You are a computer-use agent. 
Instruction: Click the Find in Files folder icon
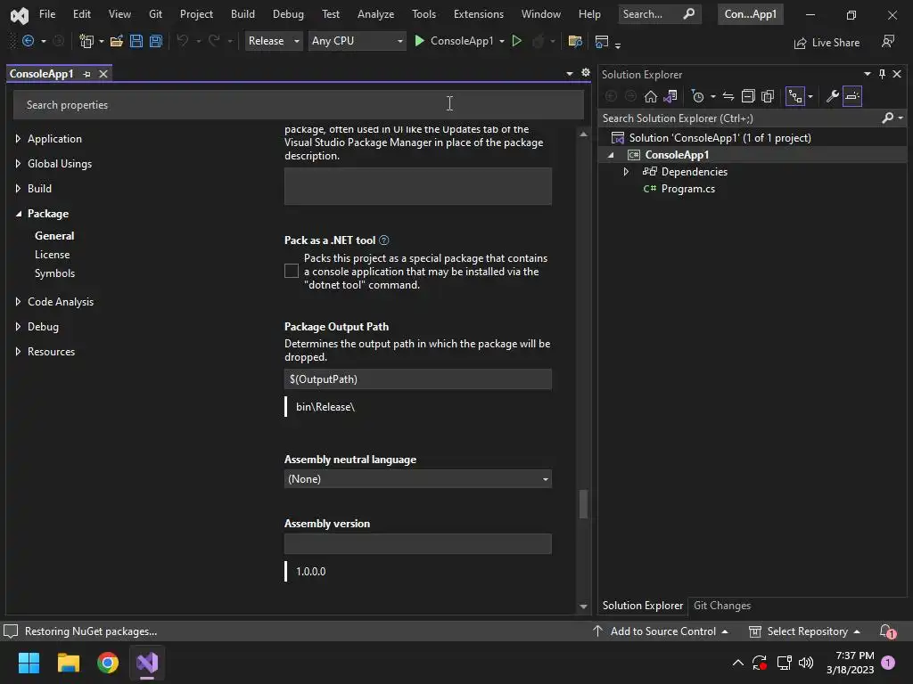(x=575, y=41)
